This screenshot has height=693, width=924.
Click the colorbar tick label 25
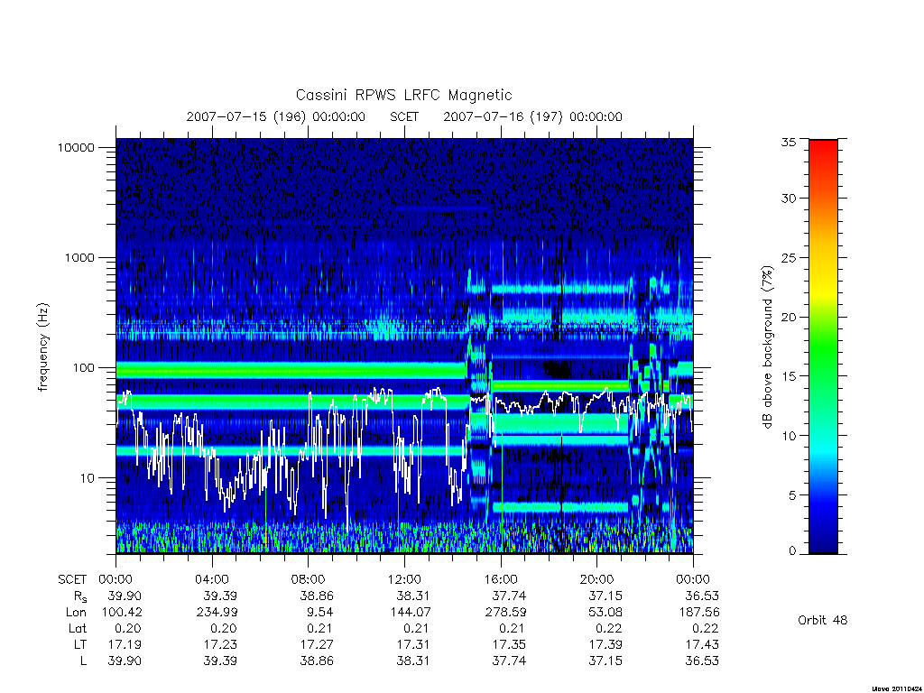(x=788, y=257)
